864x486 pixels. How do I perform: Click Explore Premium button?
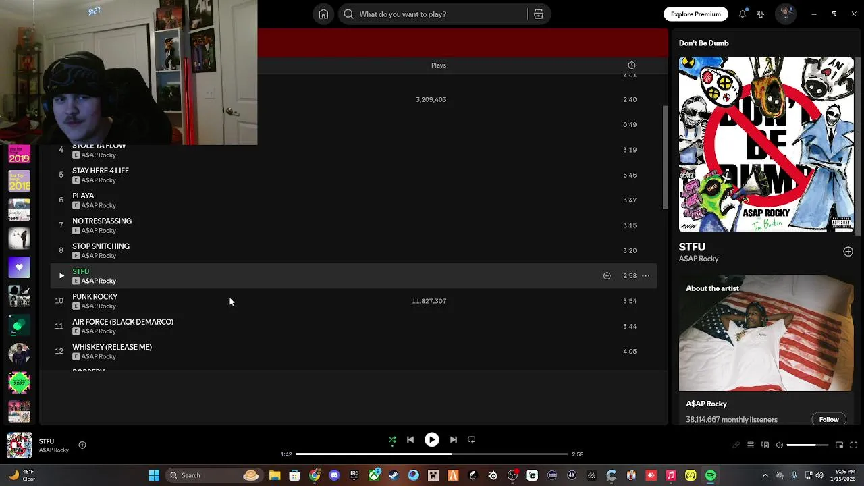(x=695, y=14)
